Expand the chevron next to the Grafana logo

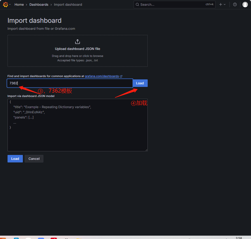[10, 4]
